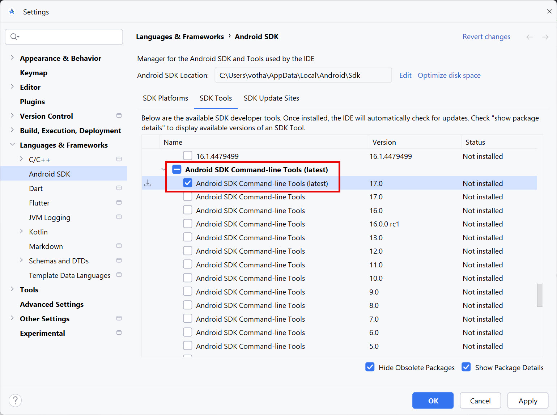Click the project-level icon beside Flutter

tap(119, 203)
